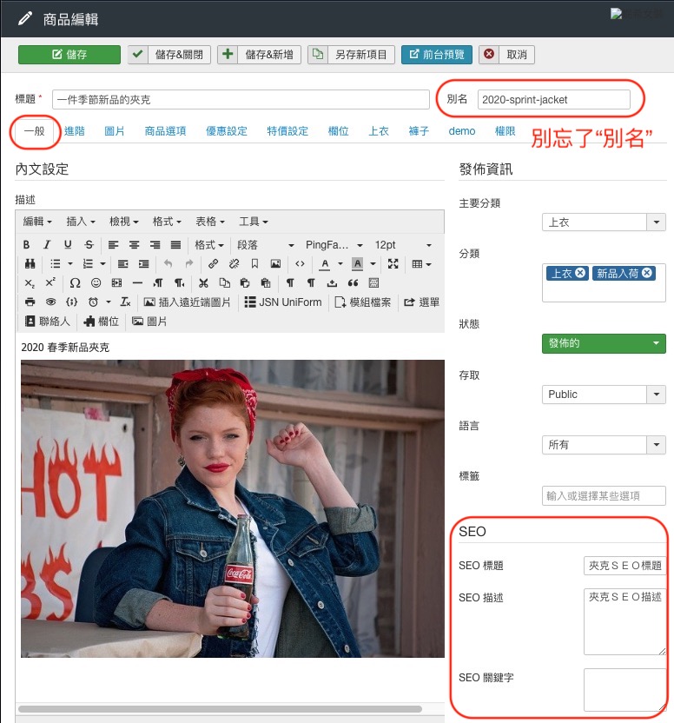Switch to the 優惠設定 tab

click(227, 131)
